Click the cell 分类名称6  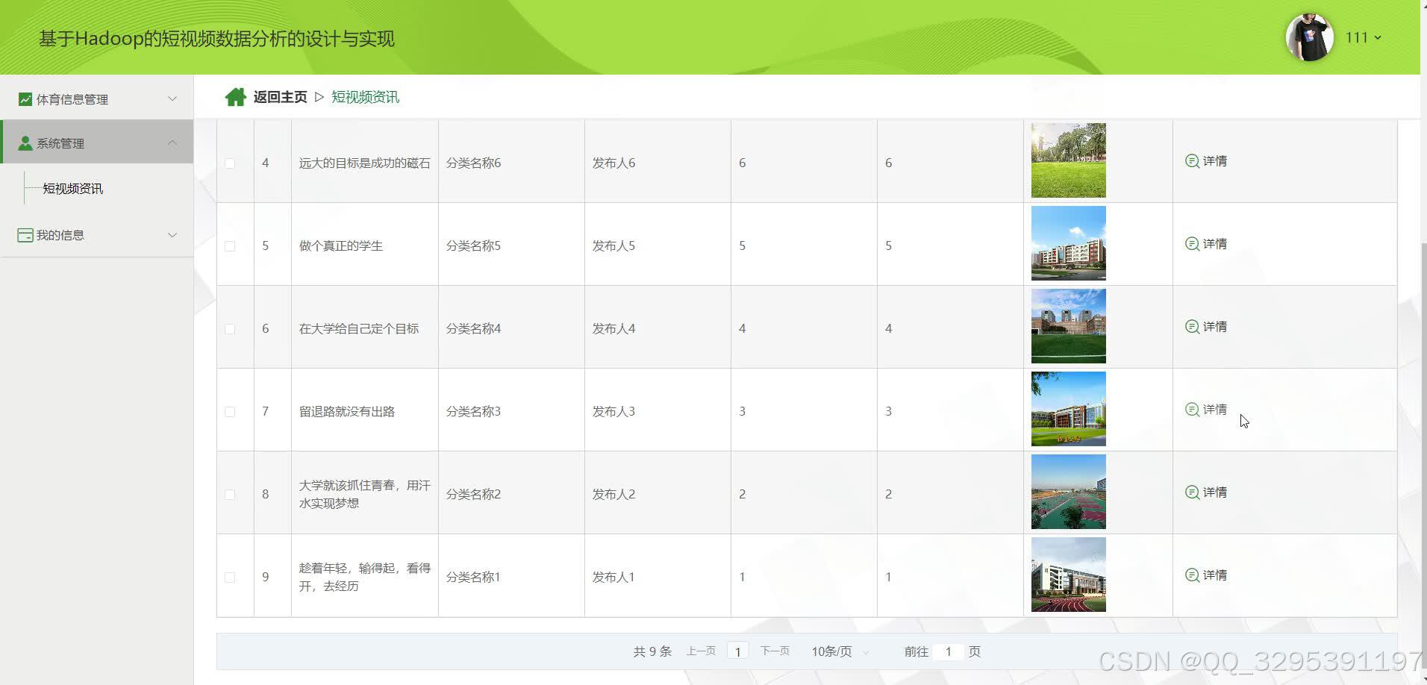[473, 163]
